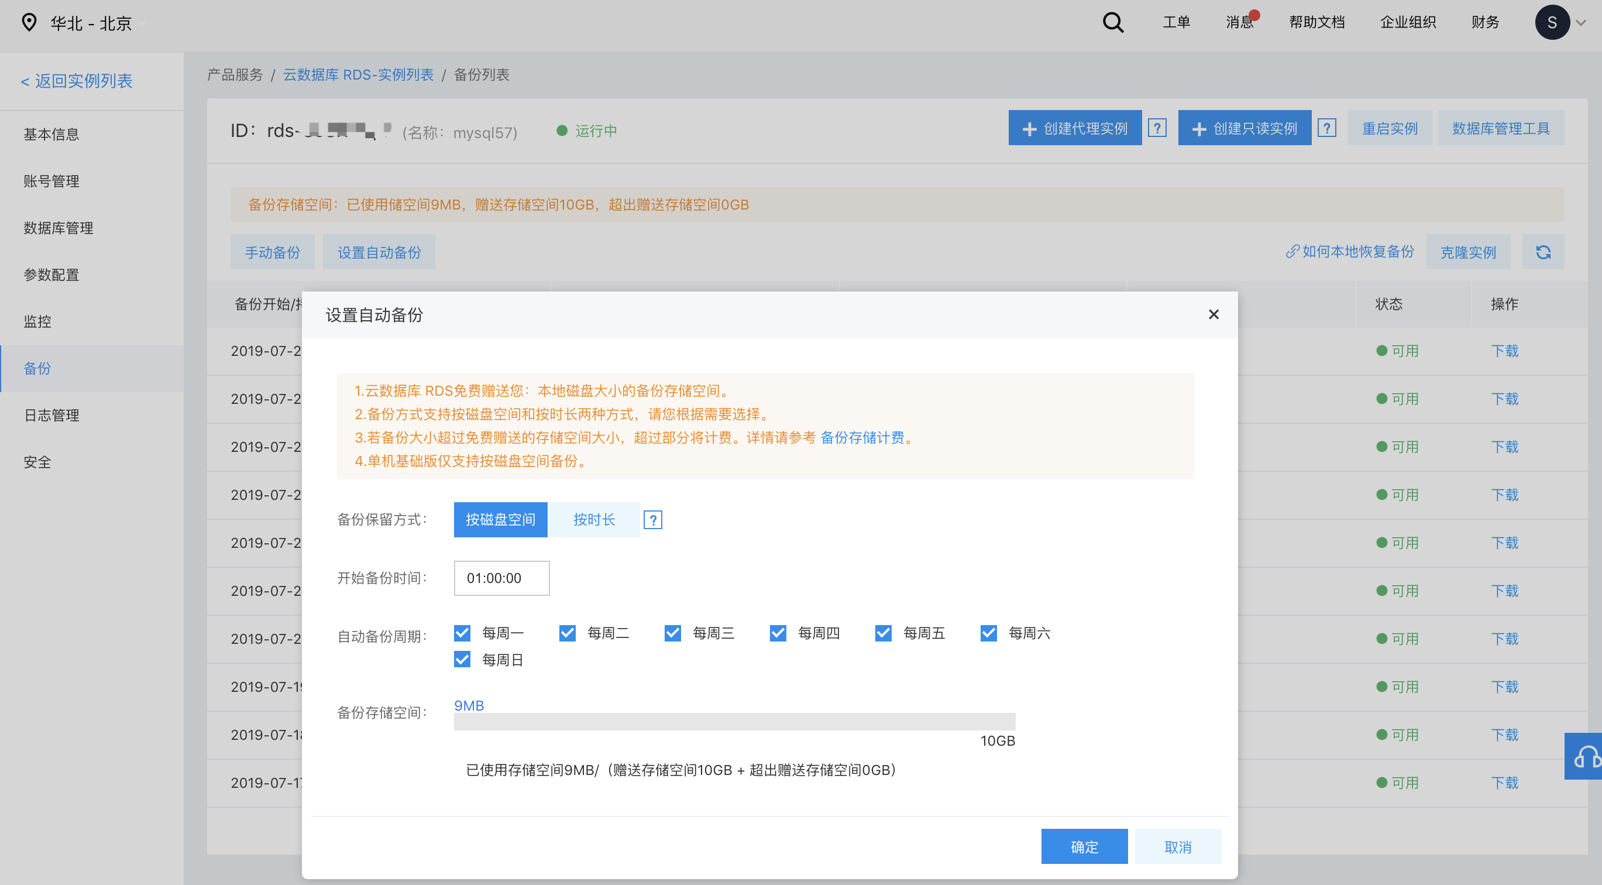Switch to 按时长 retention mode
The width and height of the screenshot is (1602, 885).
point(594,520)
